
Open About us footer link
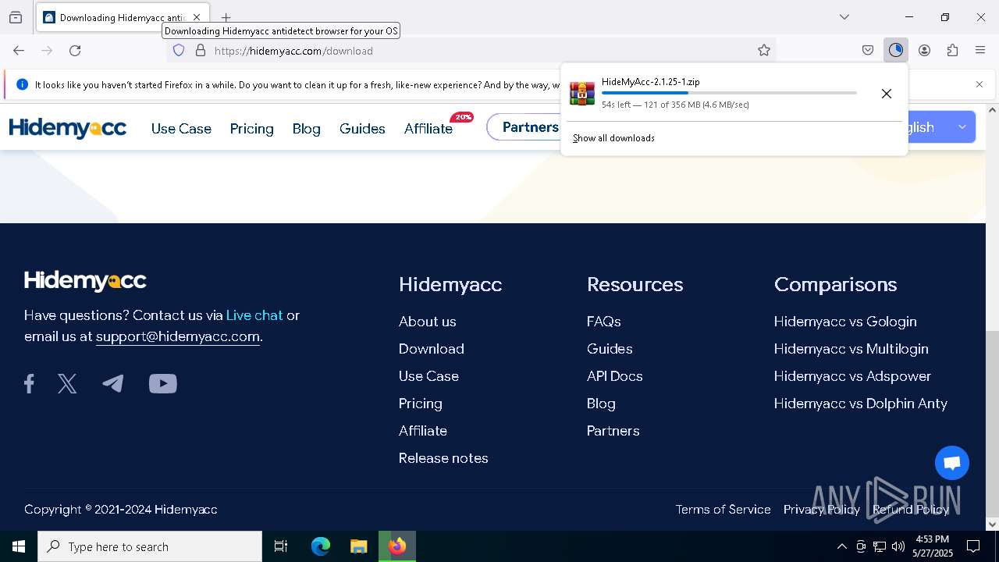point(428,322)
